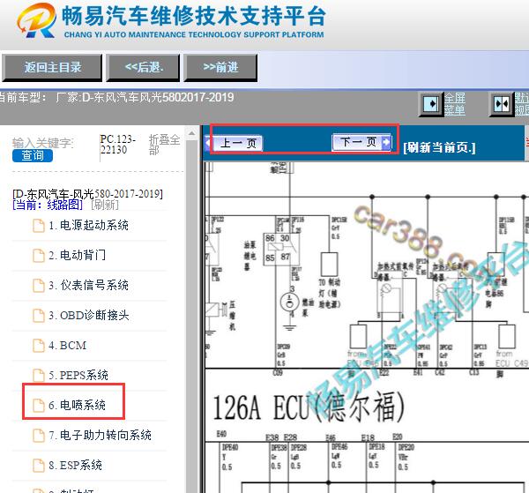
Task: Go forward with the >>前进 button
Action: click(220, 68)
